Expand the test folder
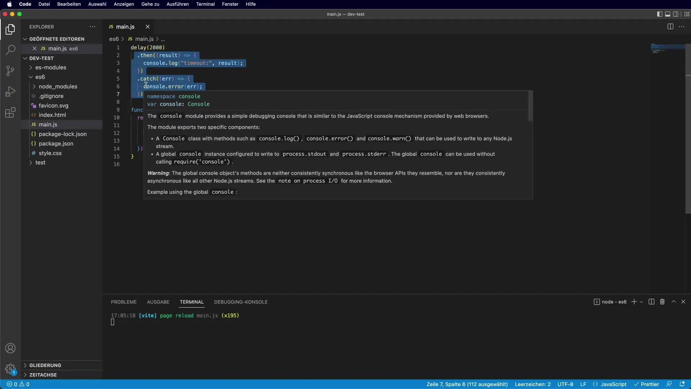The height and width of the screenshot is (389, 691). (62, 162)
